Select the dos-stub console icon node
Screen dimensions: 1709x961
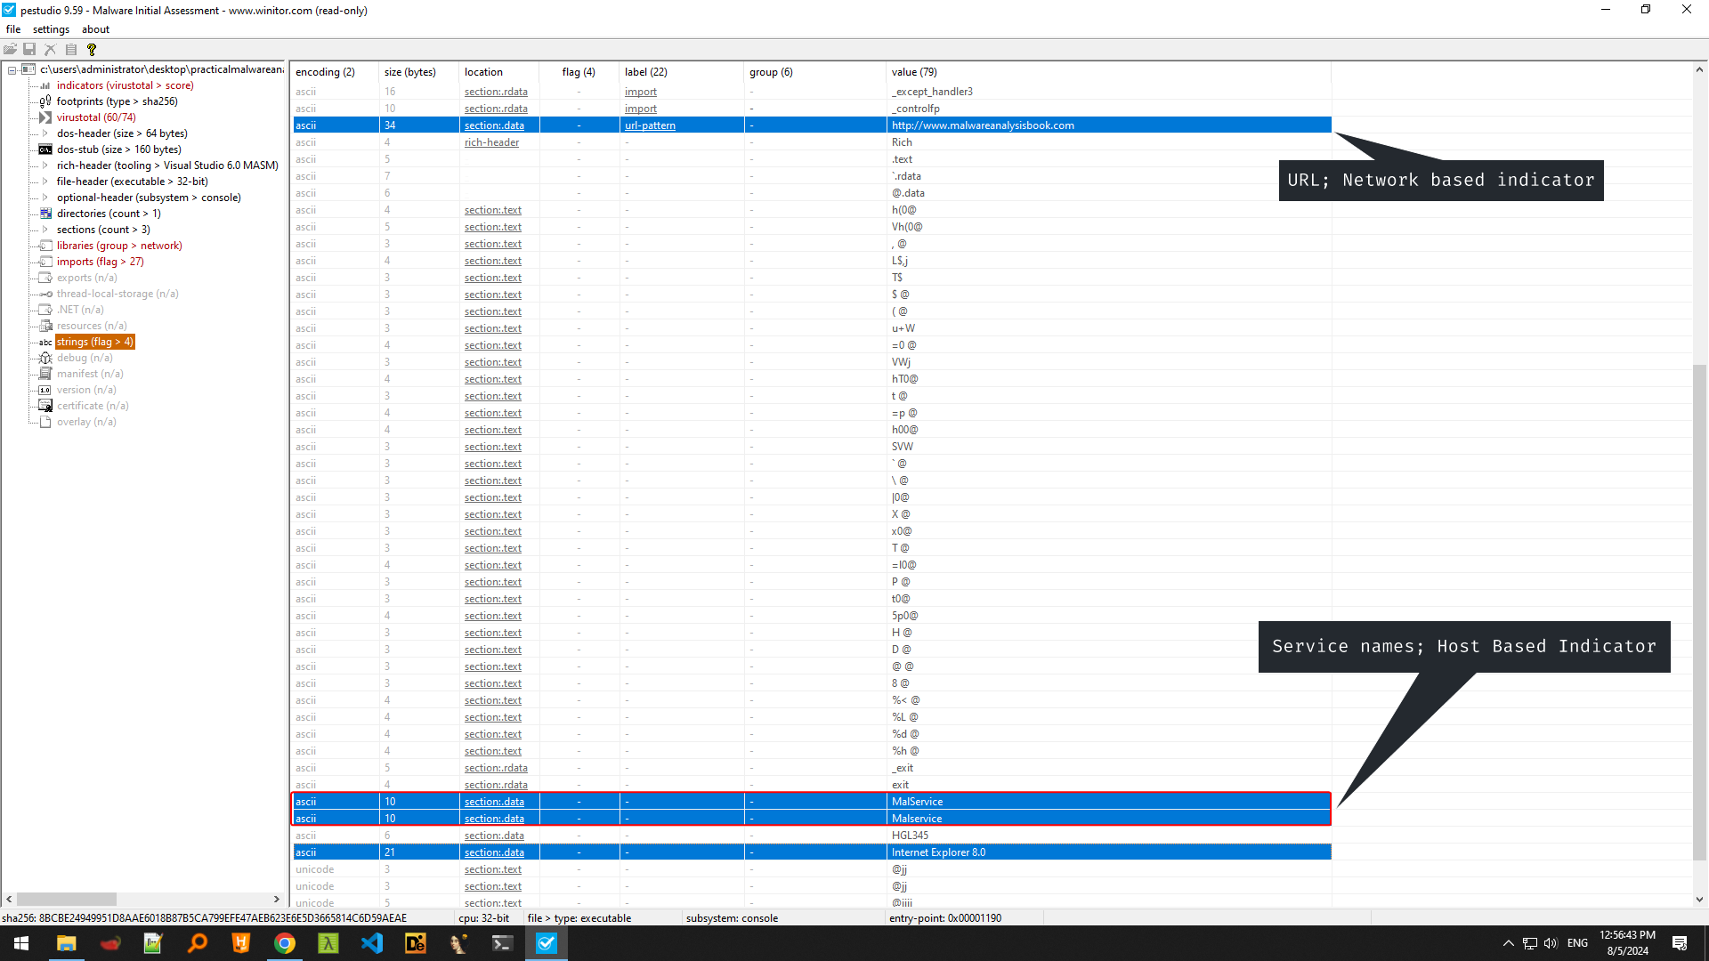click(x=118, y=149)
